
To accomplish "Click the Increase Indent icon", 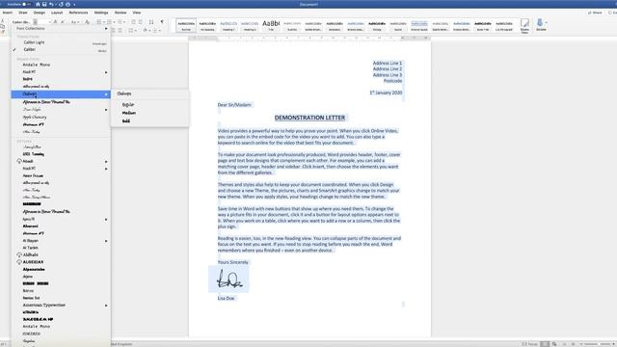I will [x=141, y=22].
